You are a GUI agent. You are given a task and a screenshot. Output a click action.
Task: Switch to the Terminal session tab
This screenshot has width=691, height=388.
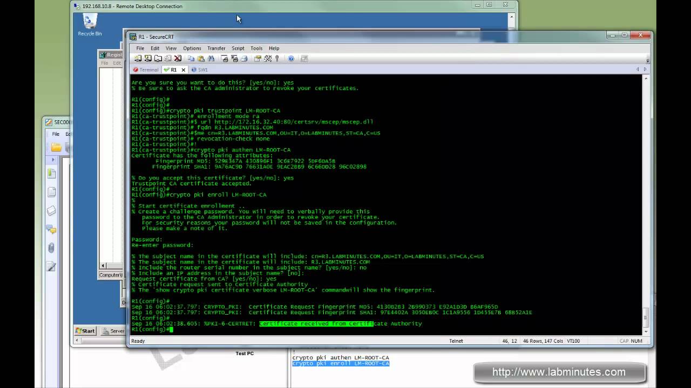point(146,70)
